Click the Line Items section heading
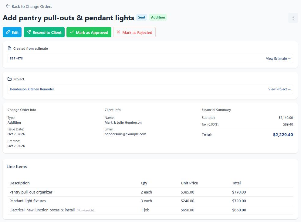Screen dimensions: 301x222 17,166
